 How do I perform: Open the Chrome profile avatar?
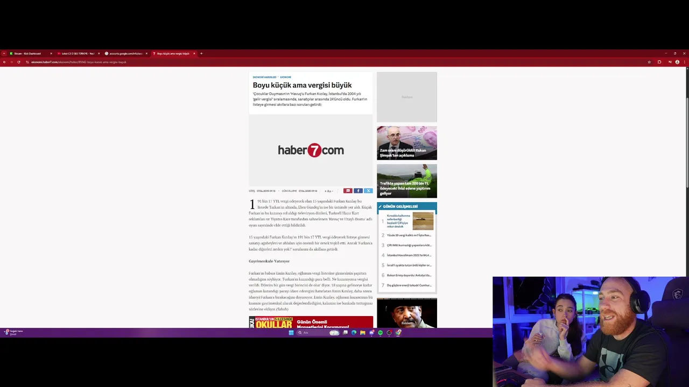677,62
